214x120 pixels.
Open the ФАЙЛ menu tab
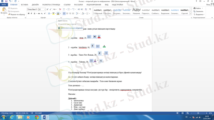pos(4,5)
